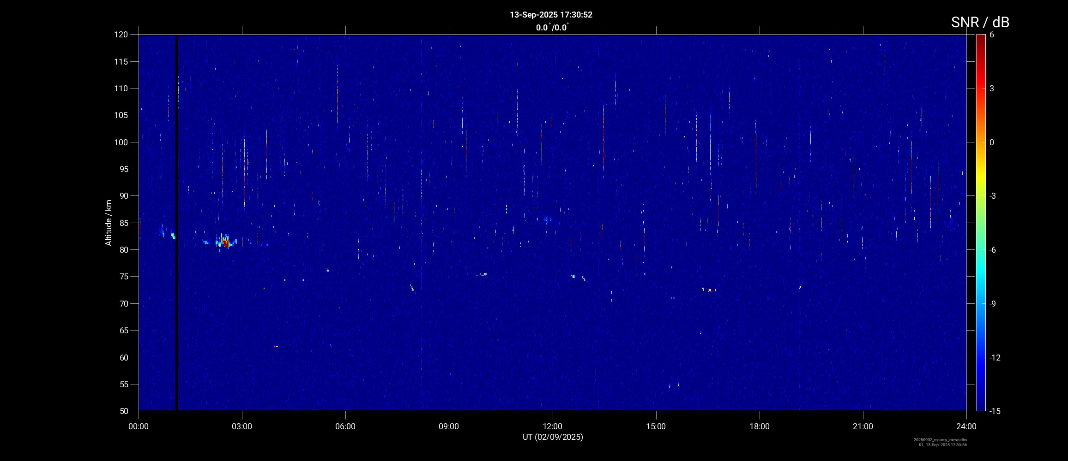Screen dimensions: 1068x461
Task: Select the small orange echo at 62 km
Action: pyautogui.click(x=276, y=346)
